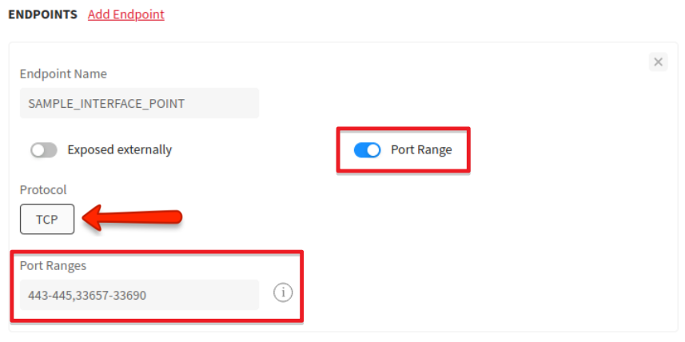Place cursor in SAMPLE_INTERFACE_POINT text

[x=106, y=104]
